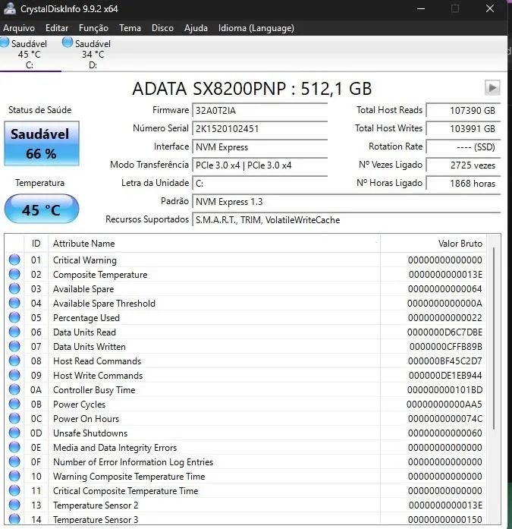Click the Firmware field 32A0T2IA
The image size is (512, 529).
point(259,110)
